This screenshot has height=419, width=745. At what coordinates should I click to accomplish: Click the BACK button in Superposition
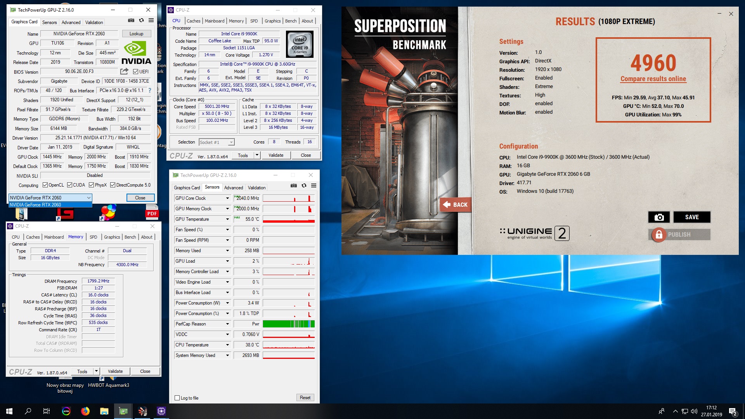tap(456, 204)
